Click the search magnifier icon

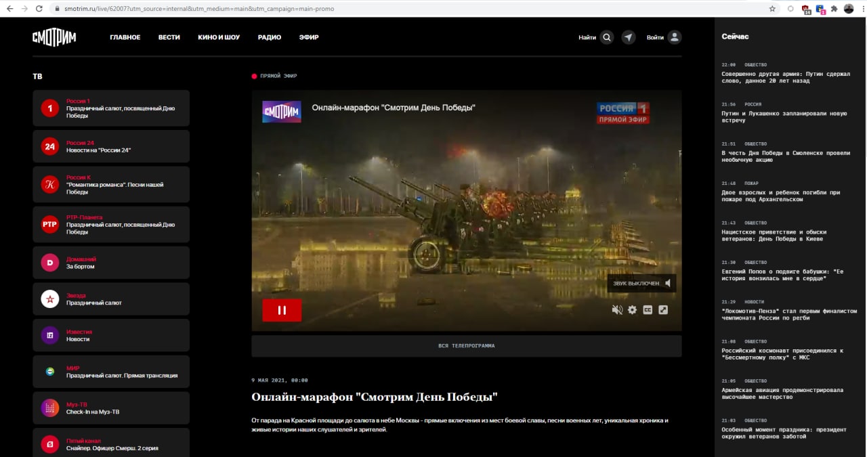coord(607,37)
